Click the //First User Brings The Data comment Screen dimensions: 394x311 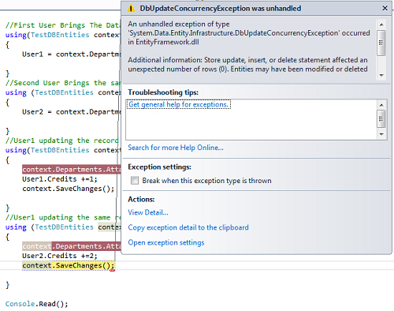(x=62, y=25)
